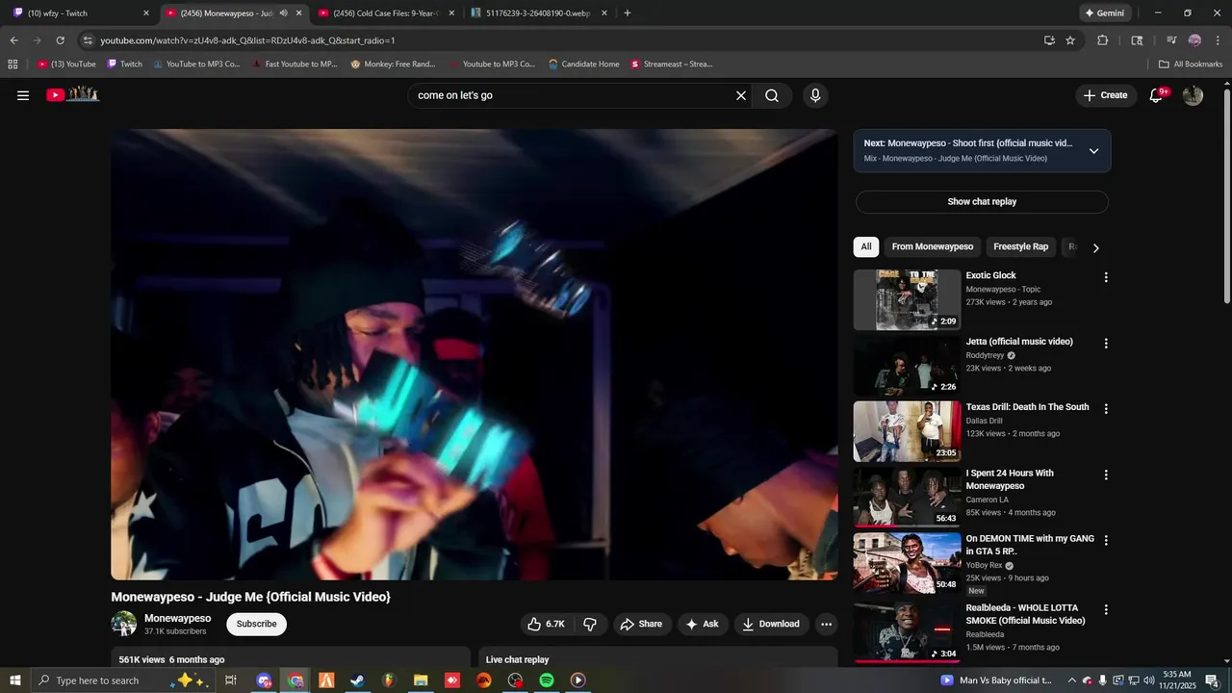Open a new browser tab
The image size is (1232, 693).
pos(628,13)
